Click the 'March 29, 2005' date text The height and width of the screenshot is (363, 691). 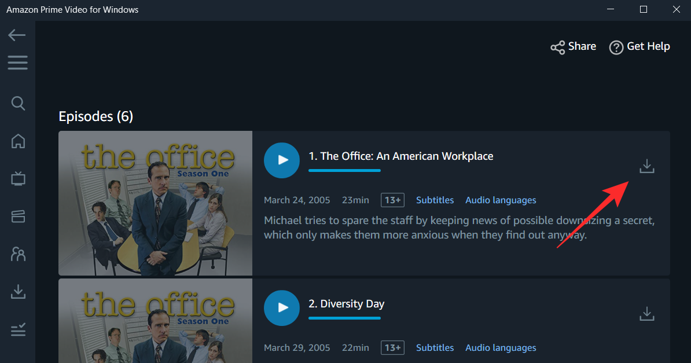point(297,348)
